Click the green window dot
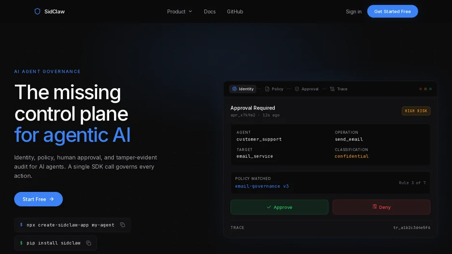Viewport: 452px width, 254px height. coord(430,89)
